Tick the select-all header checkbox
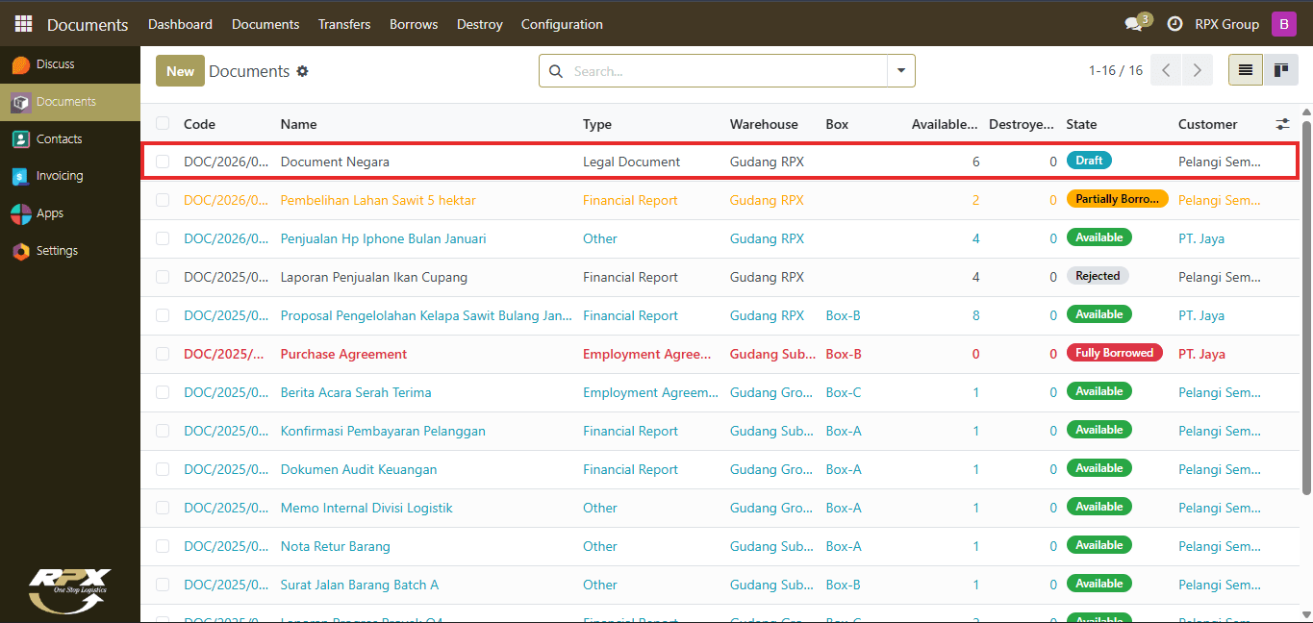The image size is (1313, 623). point(163,123)
